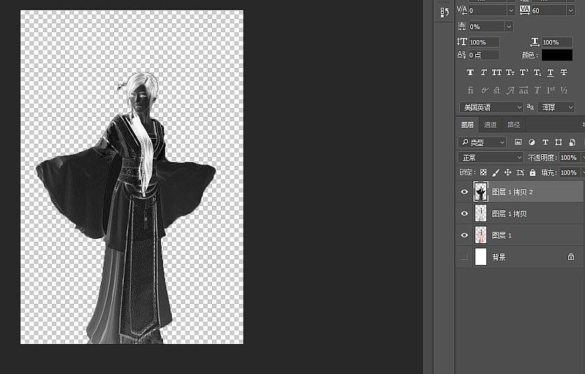Viewport: 585px width, 374px height.
Task: Apply faux italic text style
Action: point(483,72)
